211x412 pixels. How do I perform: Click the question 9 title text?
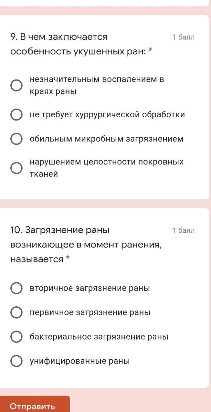78,44
